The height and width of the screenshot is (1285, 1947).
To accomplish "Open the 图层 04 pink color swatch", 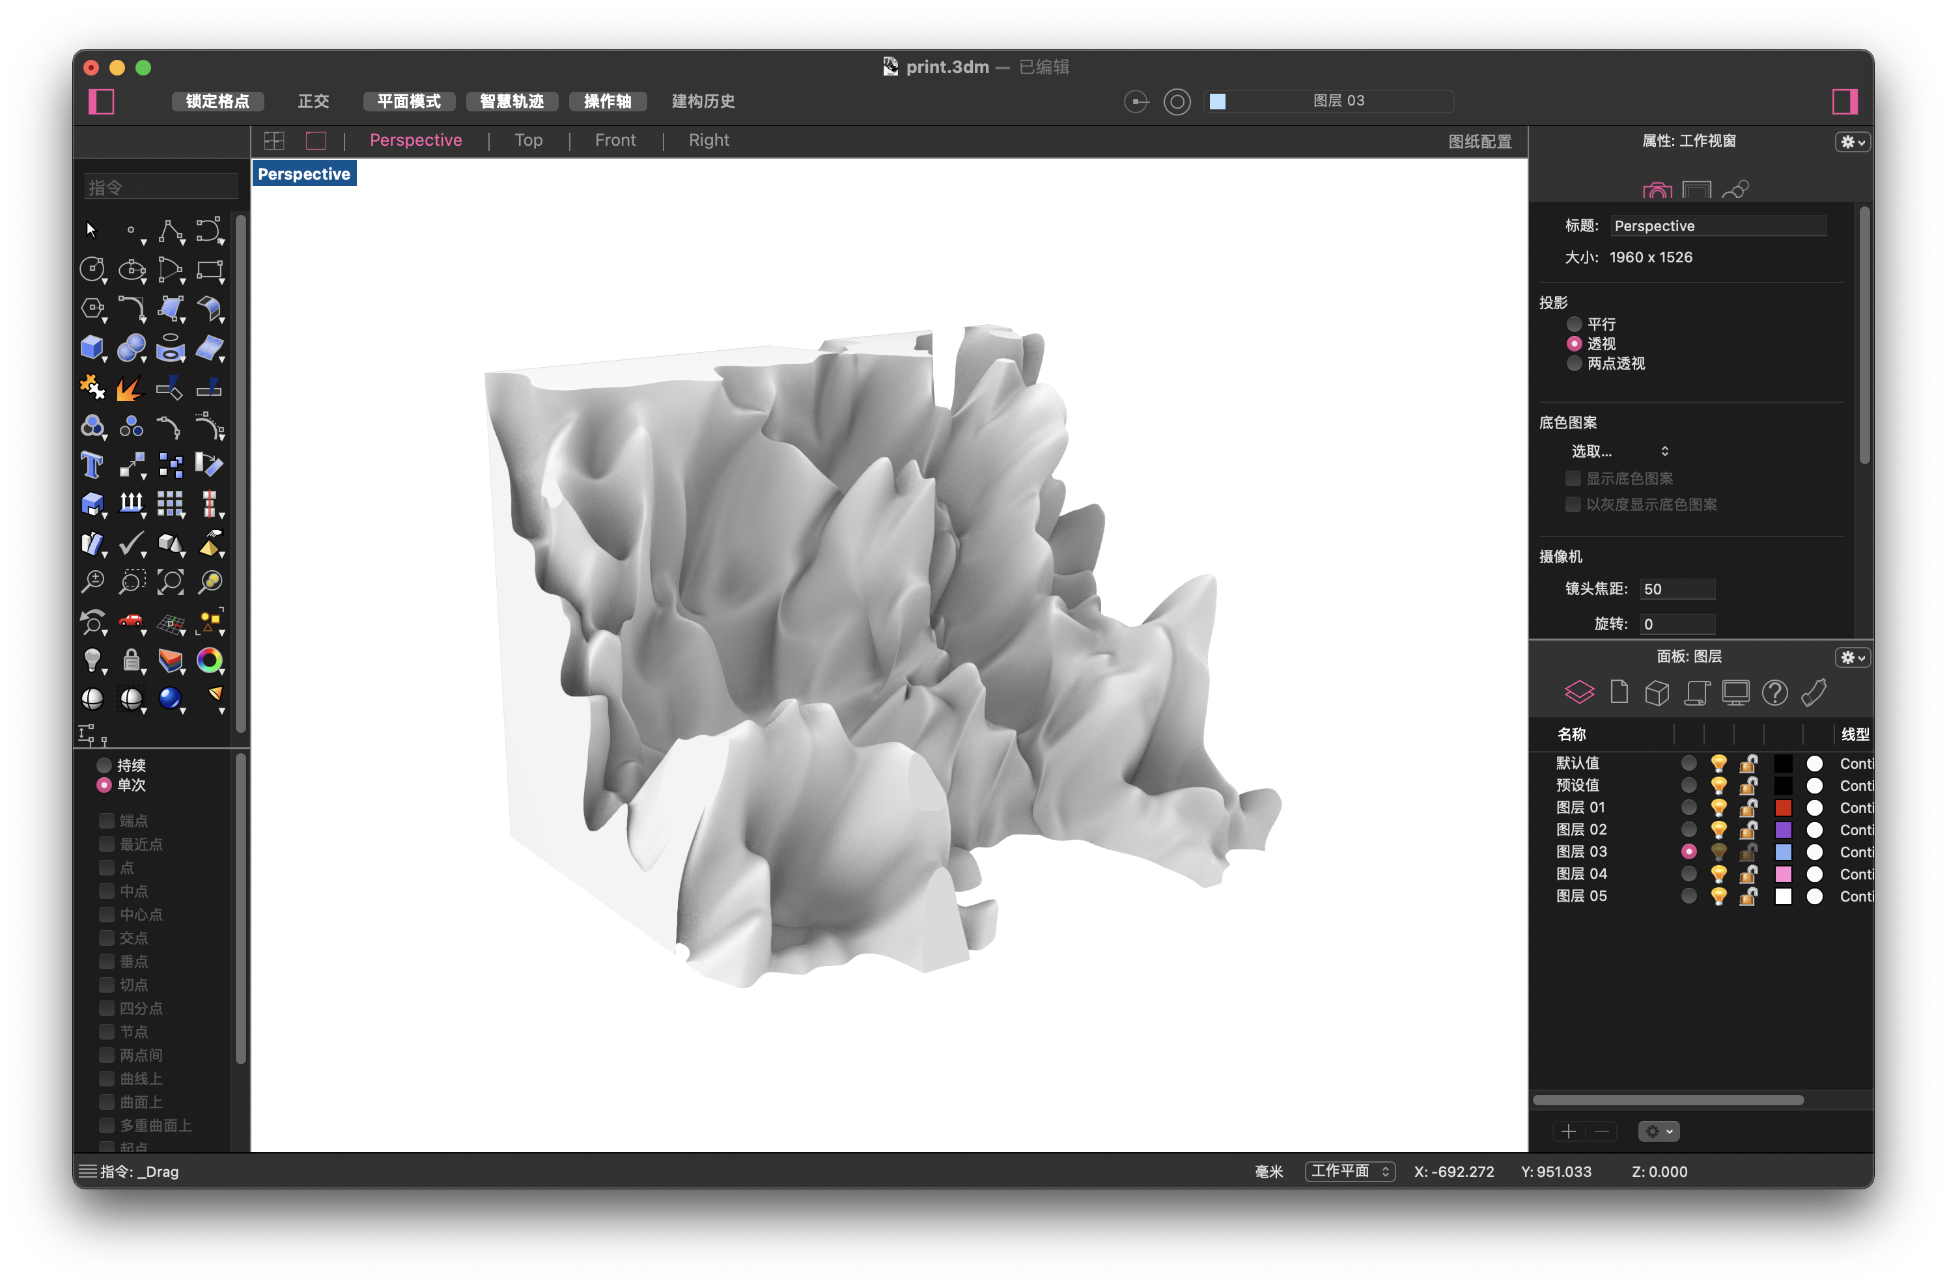I will point(1782,874).
